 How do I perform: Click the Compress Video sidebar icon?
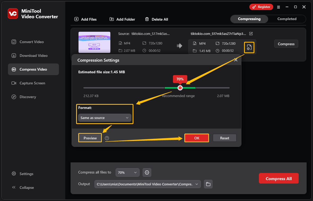(x=14, y=69)
